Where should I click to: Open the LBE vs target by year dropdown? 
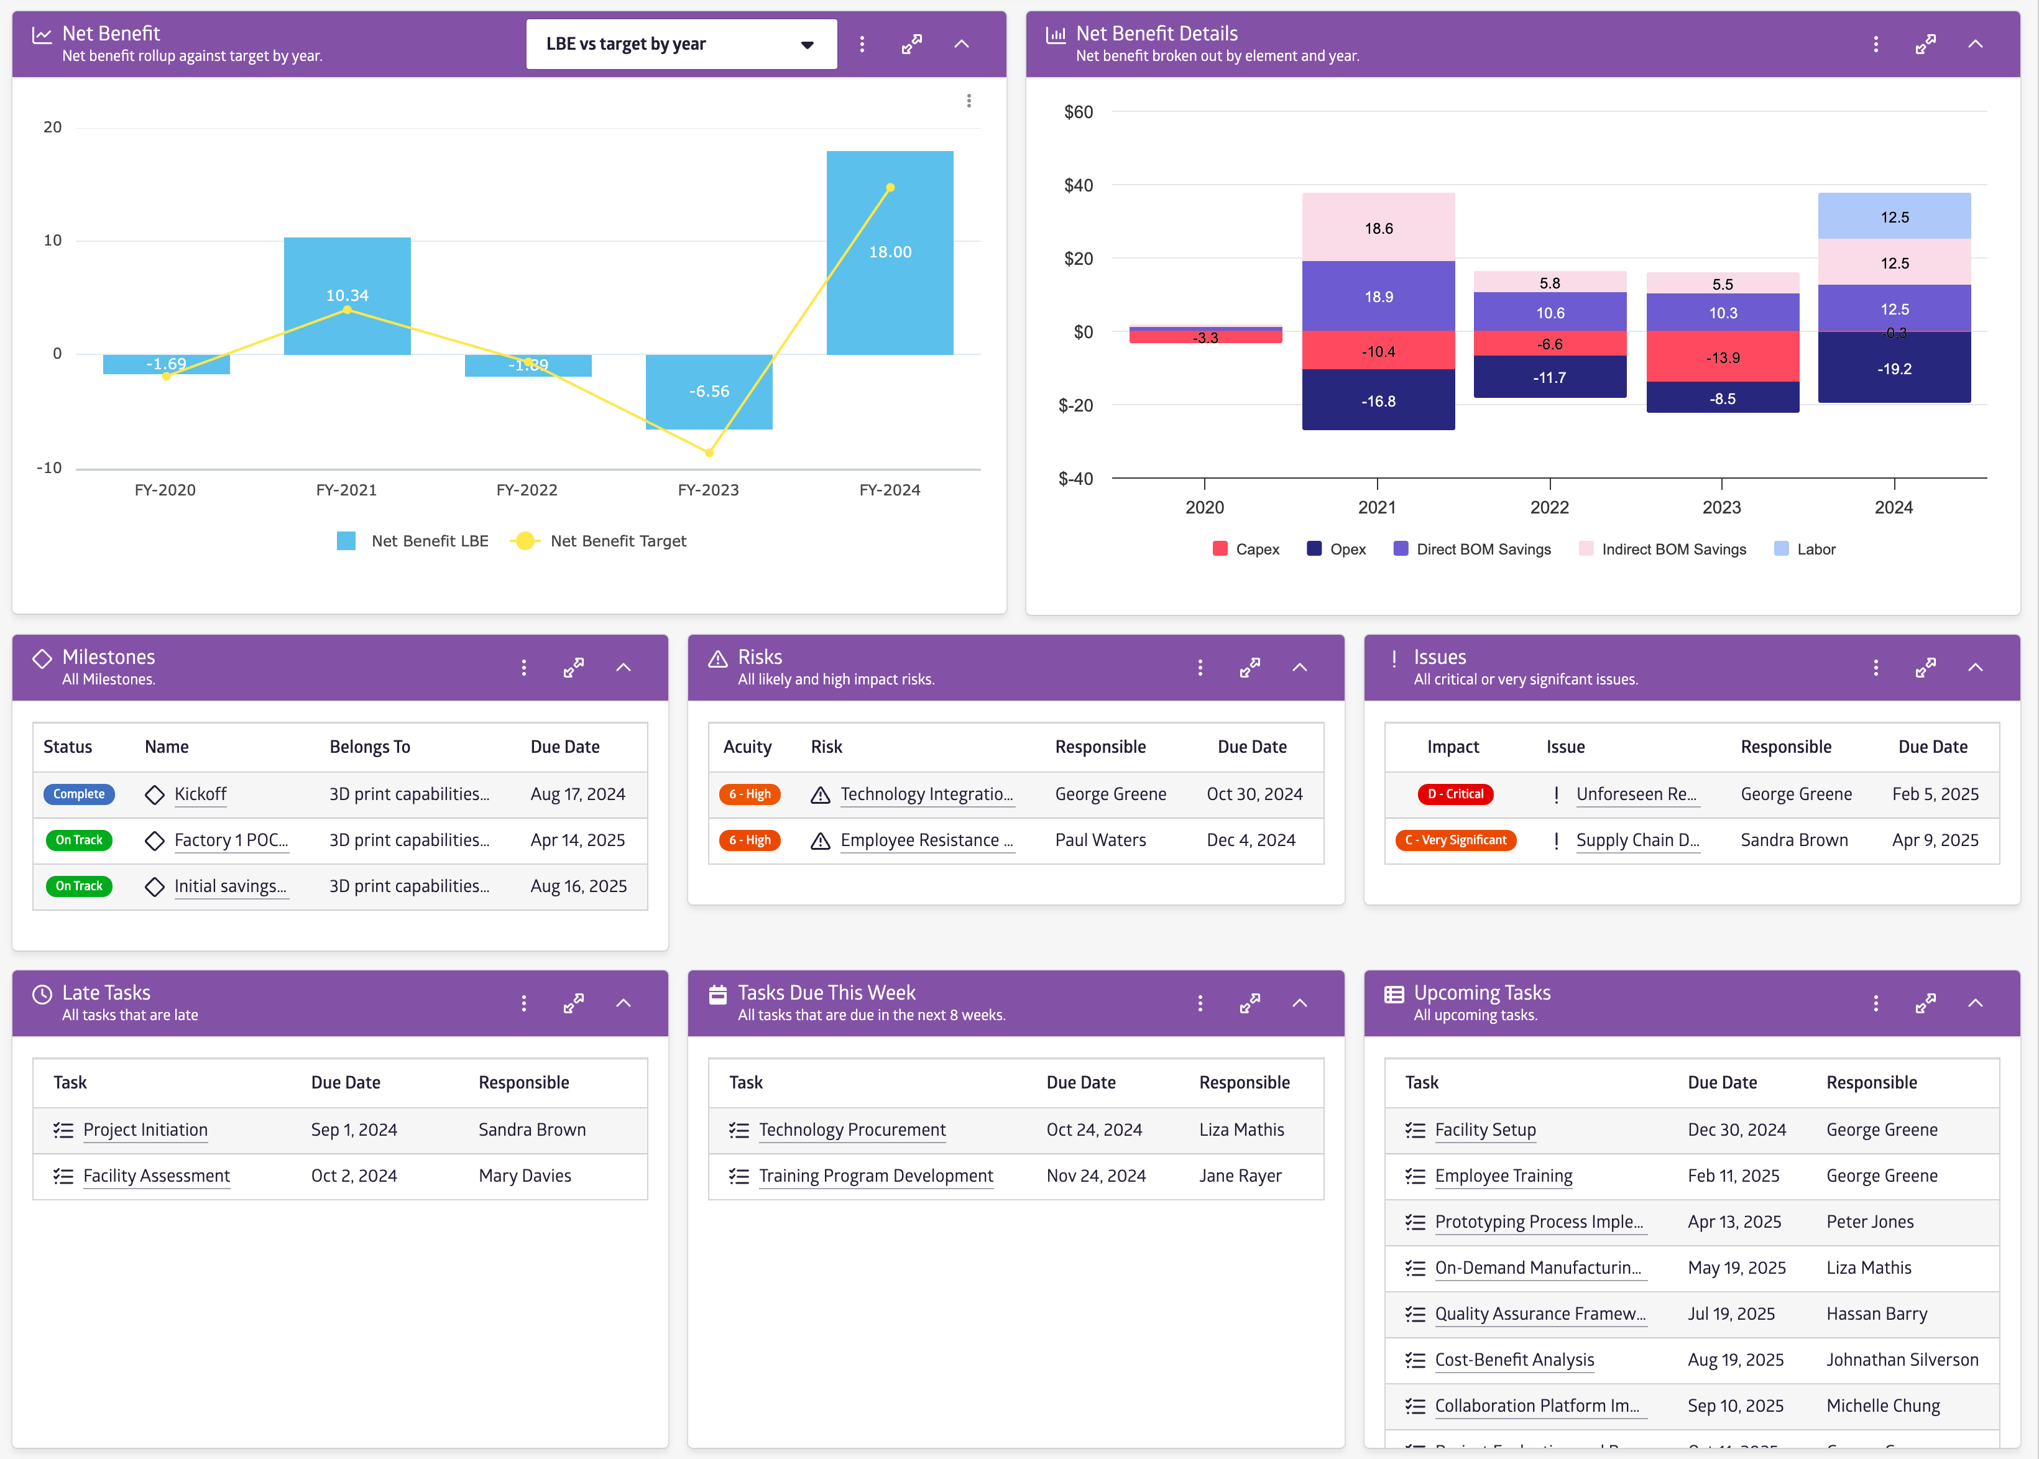coord(680,44)
